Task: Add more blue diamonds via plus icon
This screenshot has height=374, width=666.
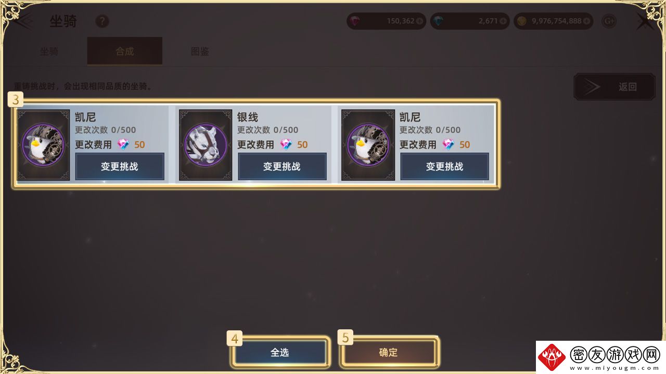Action: (503, 21)
